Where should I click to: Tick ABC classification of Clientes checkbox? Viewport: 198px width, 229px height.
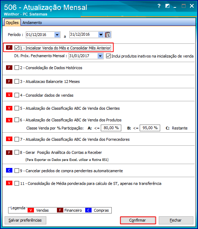pos(17,108)
